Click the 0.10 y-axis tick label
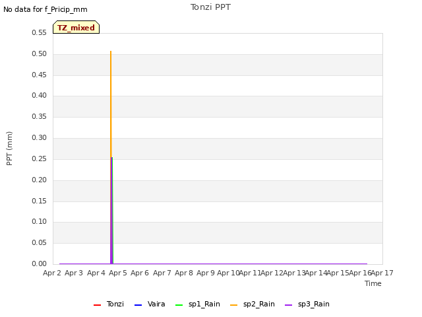This screenshot has height=317, width=422. (x=40, y=222)
